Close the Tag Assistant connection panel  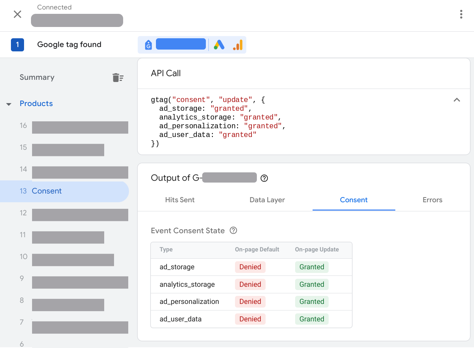(17, 14)
